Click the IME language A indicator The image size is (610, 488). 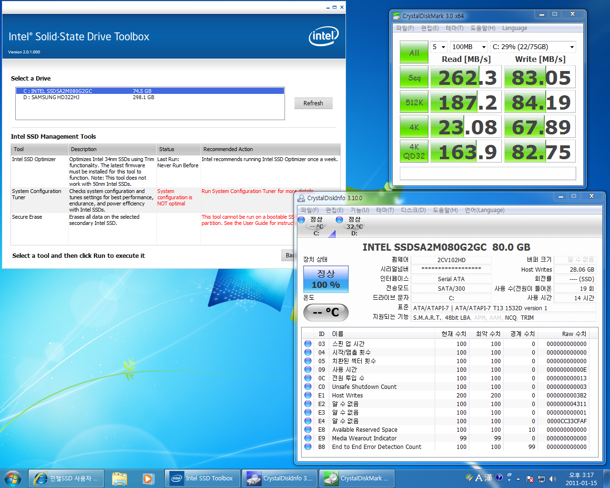(x=479, y=478)
